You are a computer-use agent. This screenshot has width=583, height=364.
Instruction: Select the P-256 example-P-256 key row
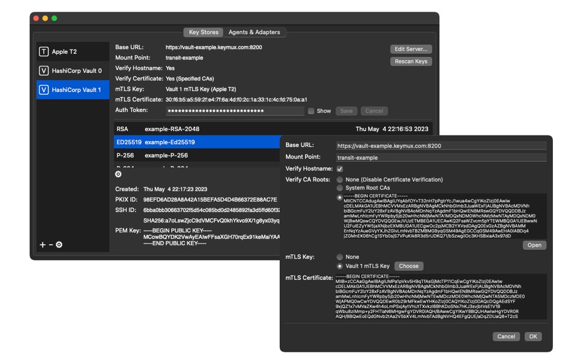[x=197, y=155]
